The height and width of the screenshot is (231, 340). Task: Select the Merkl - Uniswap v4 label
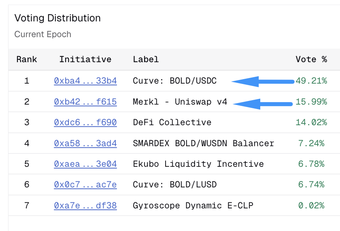coord(180,102)
